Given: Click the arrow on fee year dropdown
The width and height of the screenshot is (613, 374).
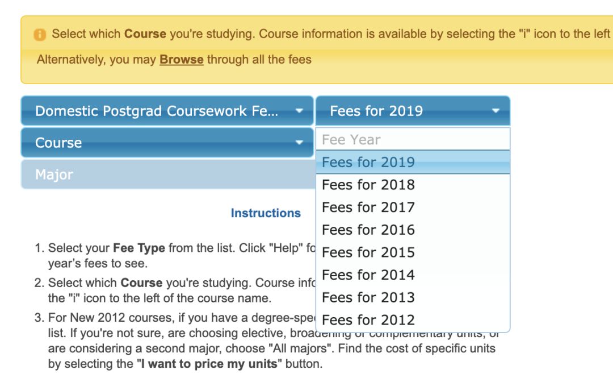Looking at the screenshot, I should 496,111.
